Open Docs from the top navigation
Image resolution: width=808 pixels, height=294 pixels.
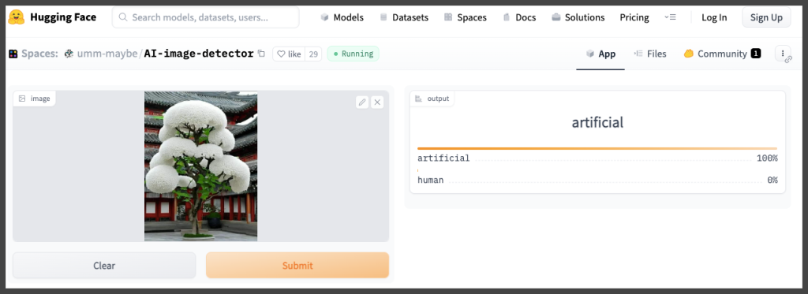(x=519, y=17)
